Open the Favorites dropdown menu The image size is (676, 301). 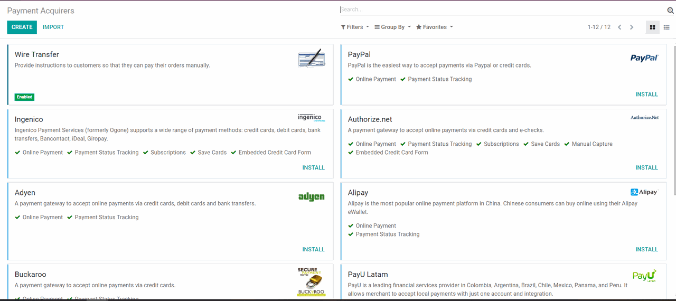pos(434,27)
